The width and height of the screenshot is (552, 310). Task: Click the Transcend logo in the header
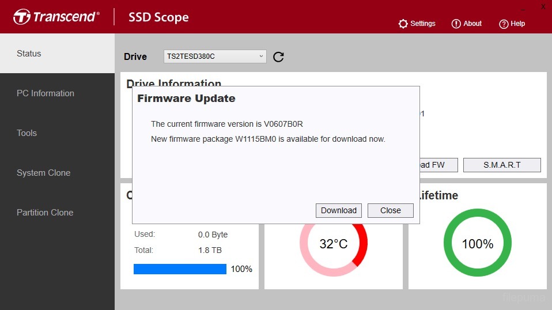(56, 17)
